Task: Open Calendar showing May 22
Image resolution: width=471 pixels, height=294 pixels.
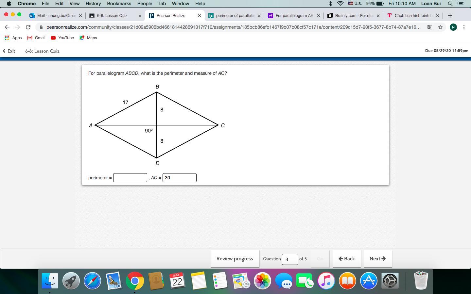Action: (x=177, y=281)
